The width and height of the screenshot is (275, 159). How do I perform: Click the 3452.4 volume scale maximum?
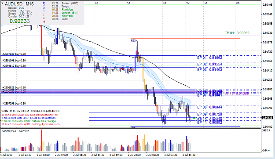point(266,130)
